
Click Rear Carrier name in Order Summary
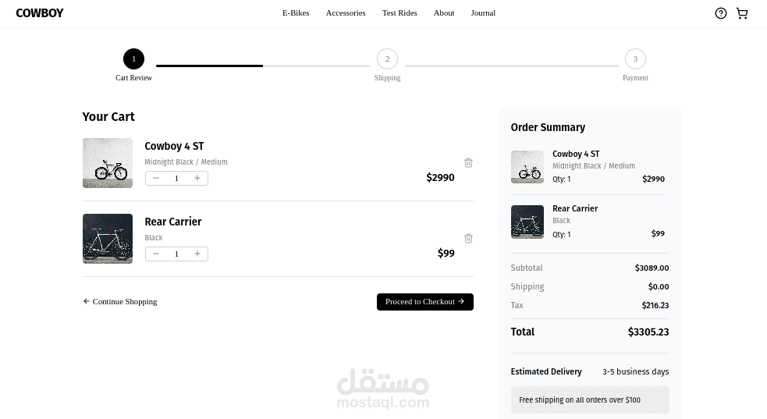575,208
